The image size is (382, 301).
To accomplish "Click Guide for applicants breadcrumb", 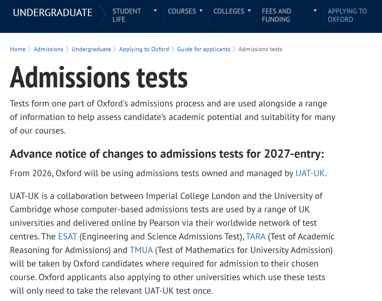I will pos(204,49).
